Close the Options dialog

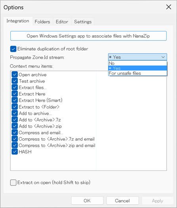click(x=169, y=7)
